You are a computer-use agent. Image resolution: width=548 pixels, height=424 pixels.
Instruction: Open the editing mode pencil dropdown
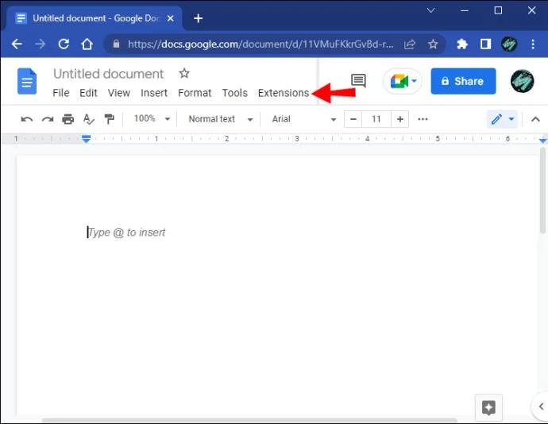pos(503,119)
